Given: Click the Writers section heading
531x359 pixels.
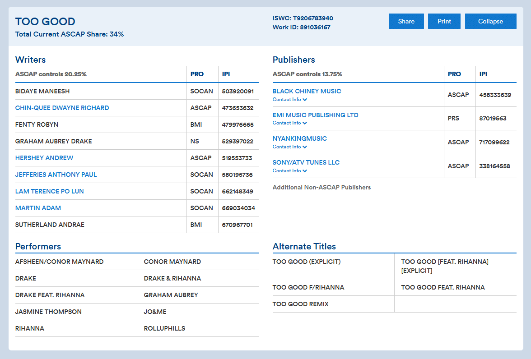Looking at the screenshot, I should tap(31, 60).
